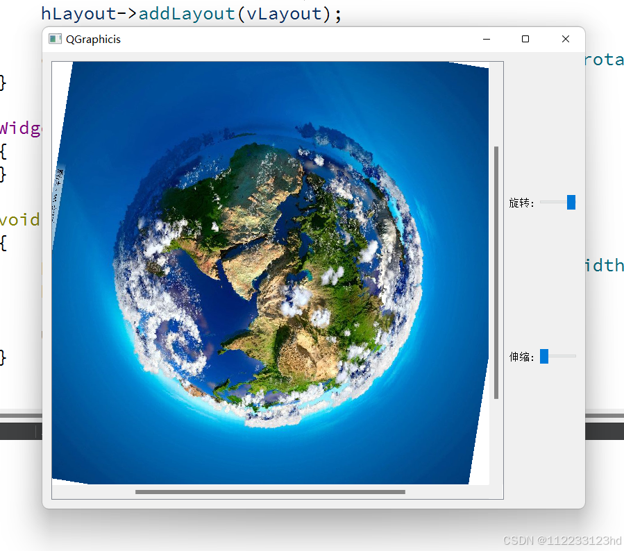624x551 pixels.
Task: Click the horizontal scrollbar of the graphics view
Action: tap(270, 492)
